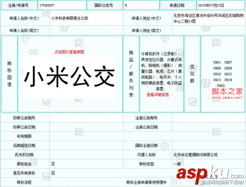Select similar group code 0920
Viewport: 246px width, 187px height.
[x=221, y=86]
